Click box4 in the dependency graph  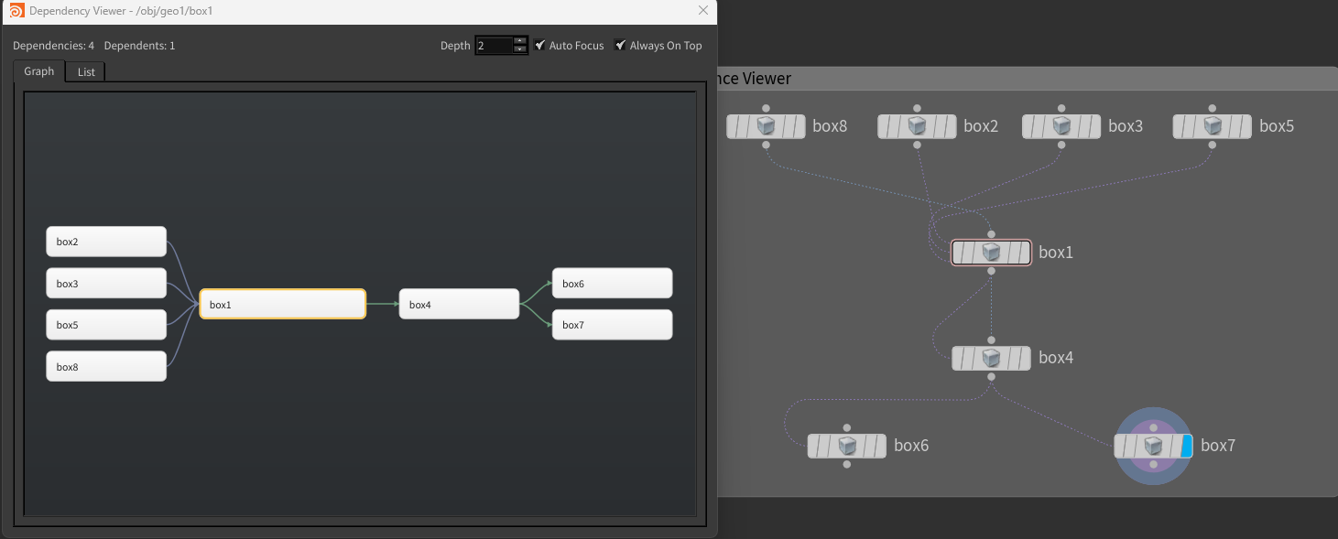459,304
